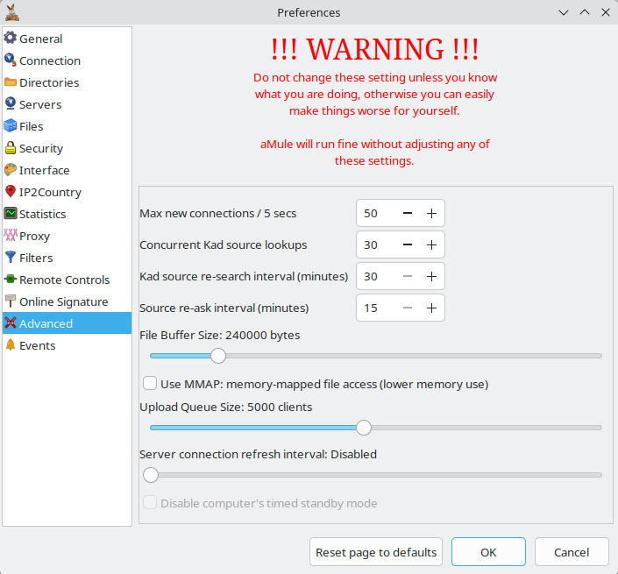The height and width of the screenshot is (574, 618).
Task: Increase Kad source re-search interval
Action: click(431, 276)
